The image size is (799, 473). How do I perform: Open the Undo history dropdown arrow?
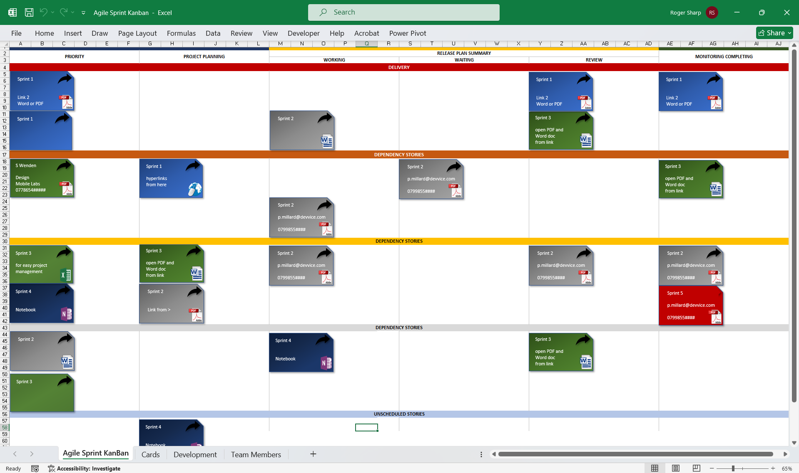52,12
